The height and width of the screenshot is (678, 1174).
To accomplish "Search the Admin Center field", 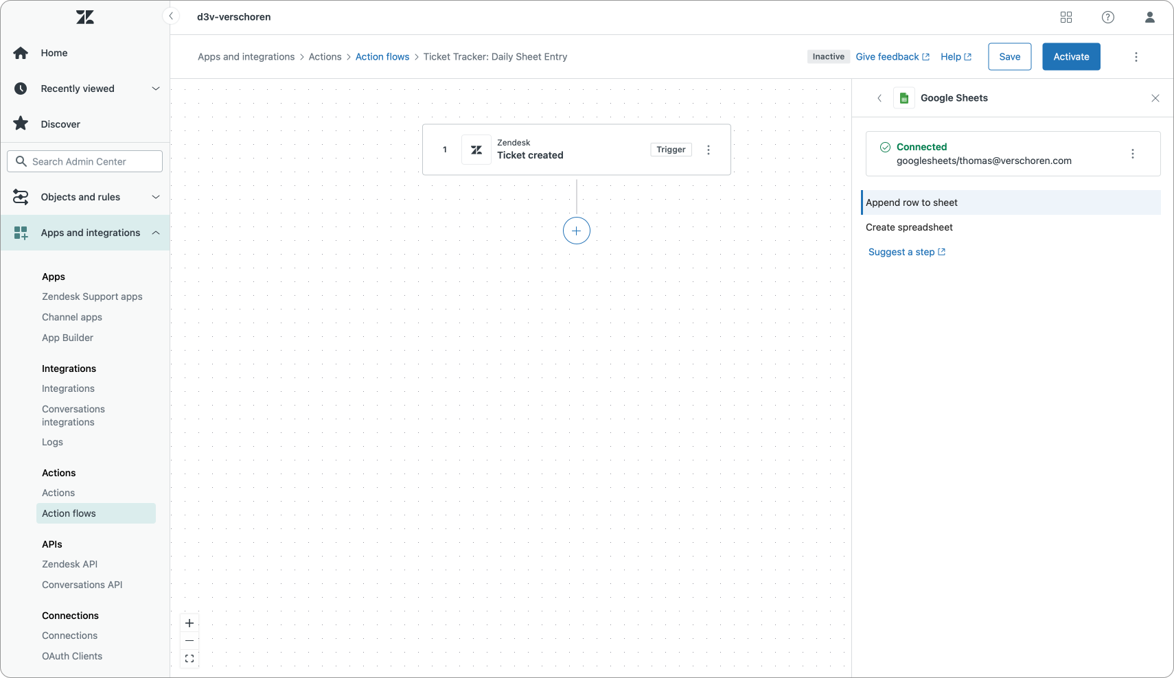I will [x=85, y=161].
